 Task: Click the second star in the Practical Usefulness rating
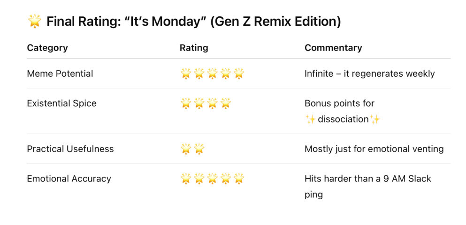(199, 149)
